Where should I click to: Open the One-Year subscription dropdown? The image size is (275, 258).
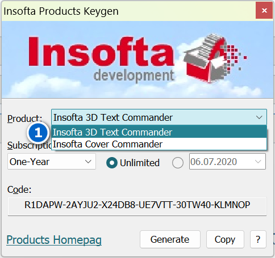(x=52, y=162)
